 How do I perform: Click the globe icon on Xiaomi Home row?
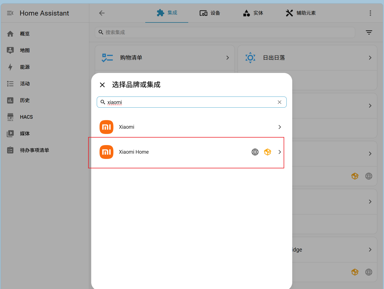coord(255,152)
